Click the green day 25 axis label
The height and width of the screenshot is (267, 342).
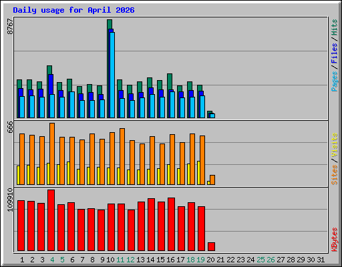[261, 260]
